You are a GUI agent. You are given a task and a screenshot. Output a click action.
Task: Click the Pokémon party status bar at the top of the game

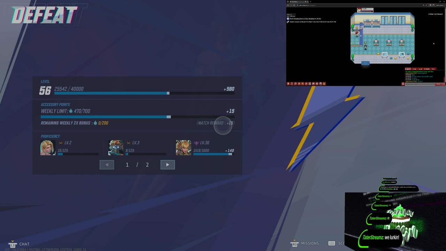(365, 10)
